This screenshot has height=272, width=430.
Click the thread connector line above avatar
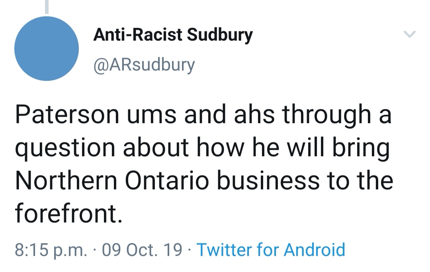[x=47, y=7]
